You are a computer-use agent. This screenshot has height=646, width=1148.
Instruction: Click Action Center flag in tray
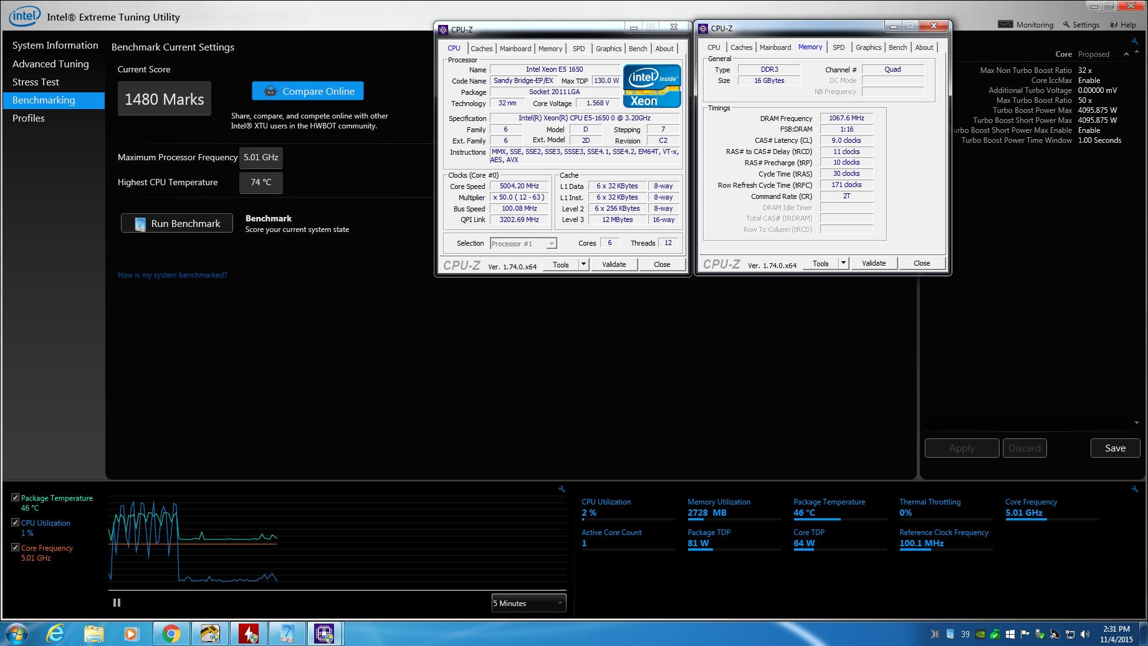1025,634
